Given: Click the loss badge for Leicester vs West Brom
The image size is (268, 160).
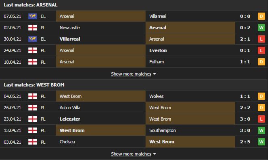Looking at the screenshot, I should coord(261,119).
